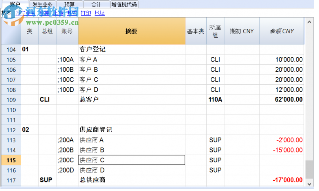Switch to the 预算 tab
Image resolution: width=319 pixels, height=191 pixels.
point(69,4)
